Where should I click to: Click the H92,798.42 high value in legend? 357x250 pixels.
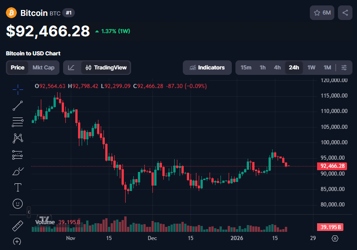click(83, 86)
